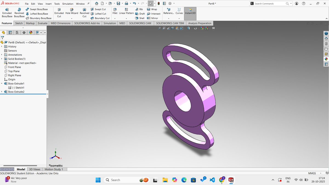329x185 pixels.
Task: Click the Hide/Show Items eye icon
Action: point(195,28)
